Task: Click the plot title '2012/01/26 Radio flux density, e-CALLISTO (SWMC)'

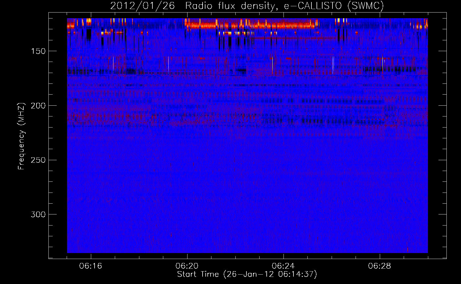Action: click(247, 6)
